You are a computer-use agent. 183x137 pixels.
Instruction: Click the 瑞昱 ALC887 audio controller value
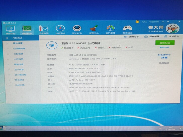(x=99, y=87)
